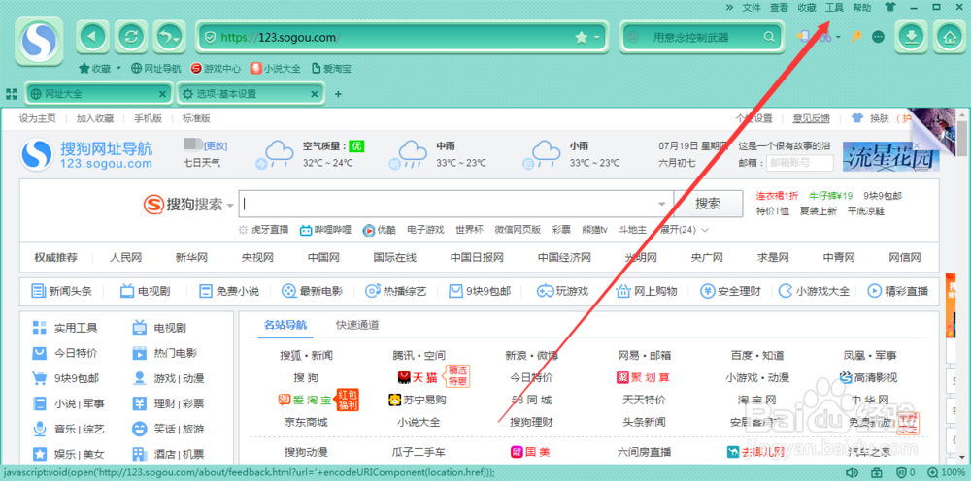Click the first-aid repair kit icon
This screenshot has width=971, height=481.
click(x=877, y=473)
